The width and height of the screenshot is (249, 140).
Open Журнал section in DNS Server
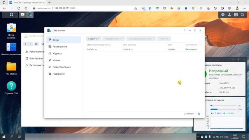coord(64,53)
